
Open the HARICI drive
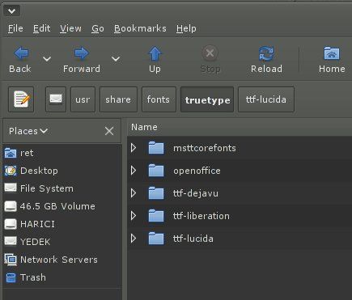30,224
